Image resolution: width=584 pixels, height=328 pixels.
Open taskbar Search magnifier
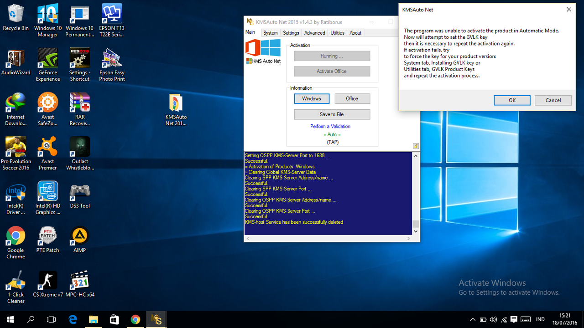tap(31, 320)
